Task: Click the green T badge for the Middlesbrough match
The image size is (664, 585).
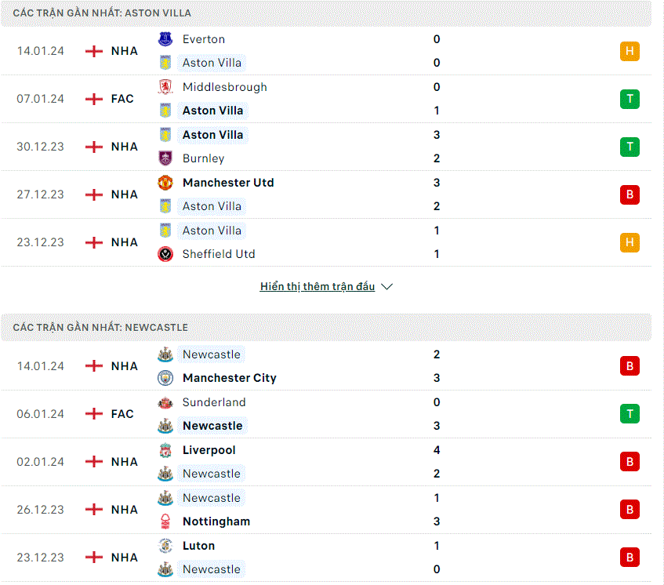Action: click(x=630, y=99)
